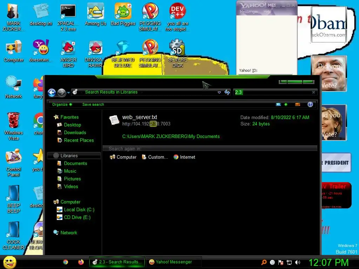The height and width of the screenshot is (269, 359).
Task: Select the Windows Vista recycle bin icon
Action: pos(14,126)
